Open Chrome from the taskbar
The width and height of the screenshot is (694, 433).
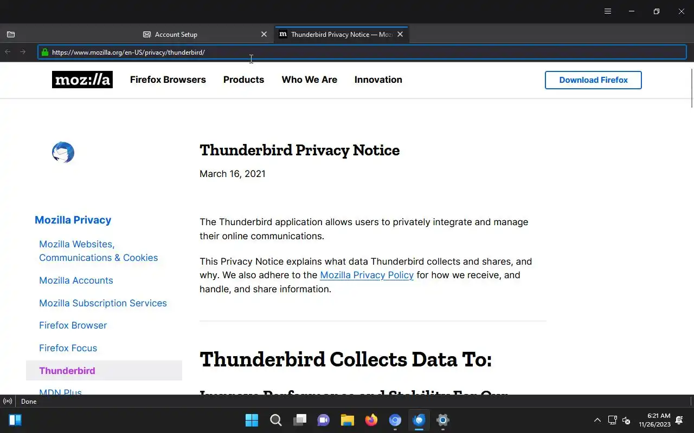(x=395, y=420)
